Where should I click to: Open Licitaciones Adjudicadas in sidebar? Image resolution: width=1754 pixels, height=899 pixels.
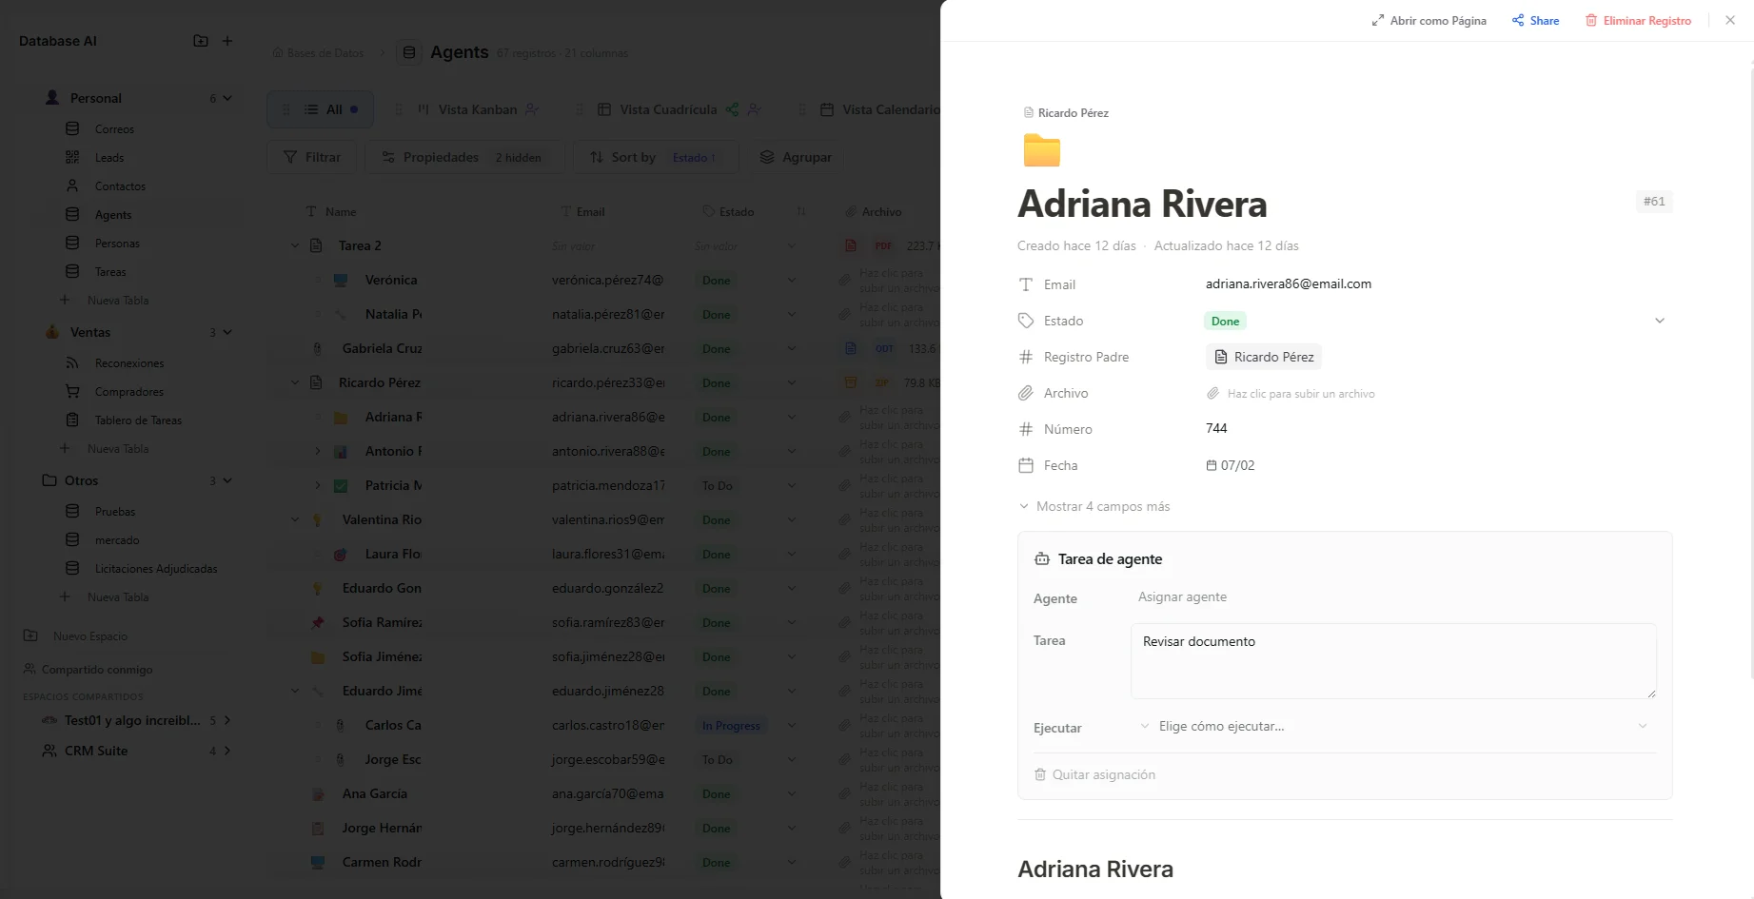156,568
